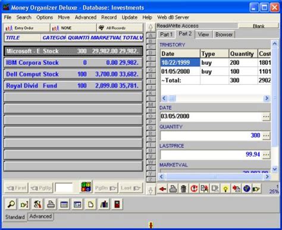The image size is (282, 230).
Task: Click the Last navigation button
Action: click(x=131, y=188)
